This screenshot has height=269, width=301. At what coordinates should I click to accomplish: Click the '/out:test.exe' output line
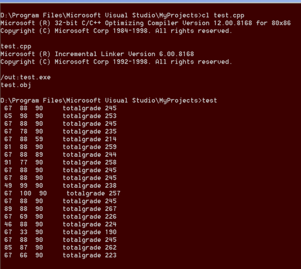26,77
